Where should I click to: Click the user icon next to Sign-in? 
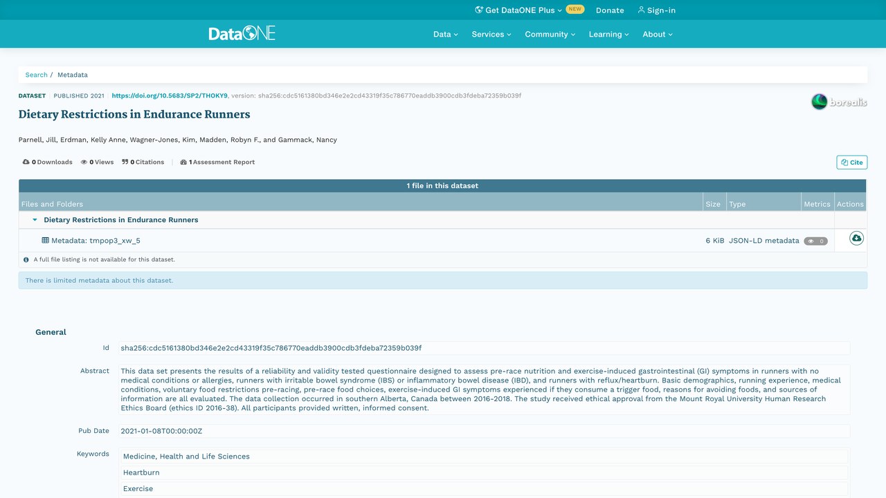(641, 10)
